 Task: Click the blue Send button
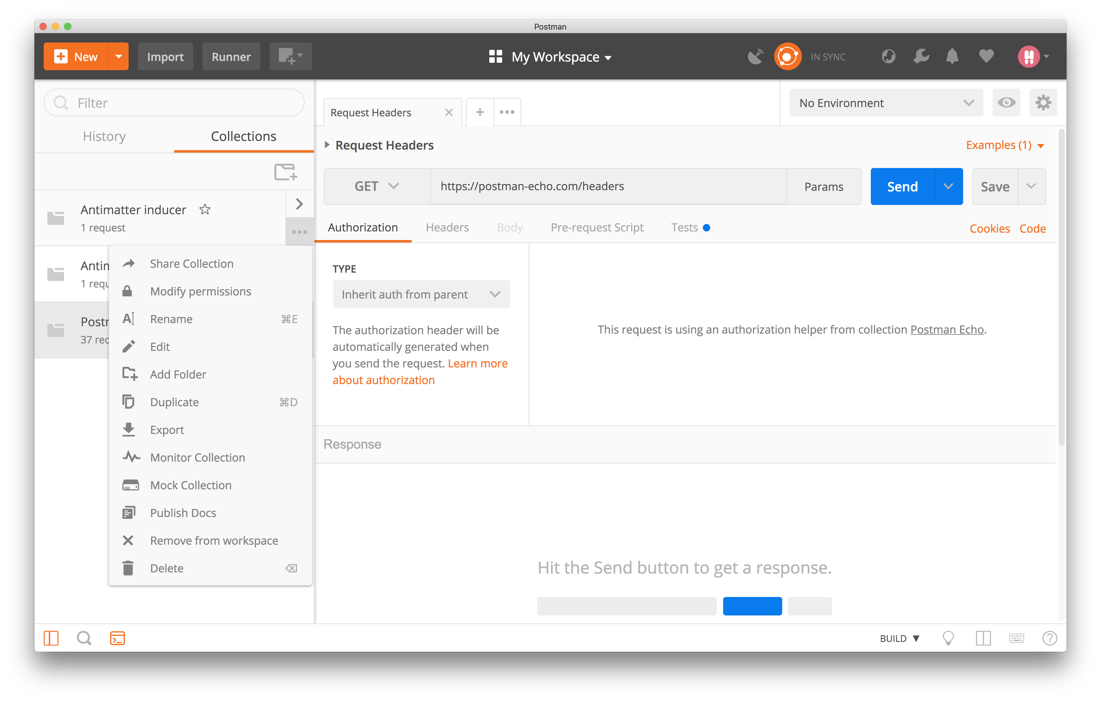[902, 186]
